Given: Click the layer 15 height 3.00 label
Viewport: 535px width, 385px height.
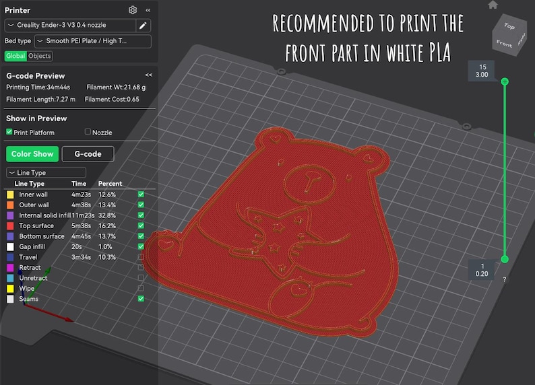Looking at the screenshot, I should pos(482,71).
